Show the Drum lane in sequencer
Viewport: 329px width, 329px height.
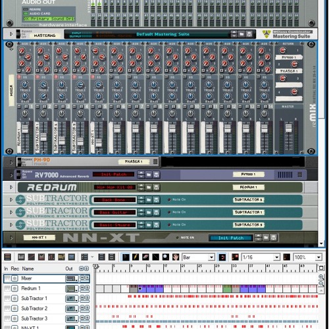pos(41,257)
